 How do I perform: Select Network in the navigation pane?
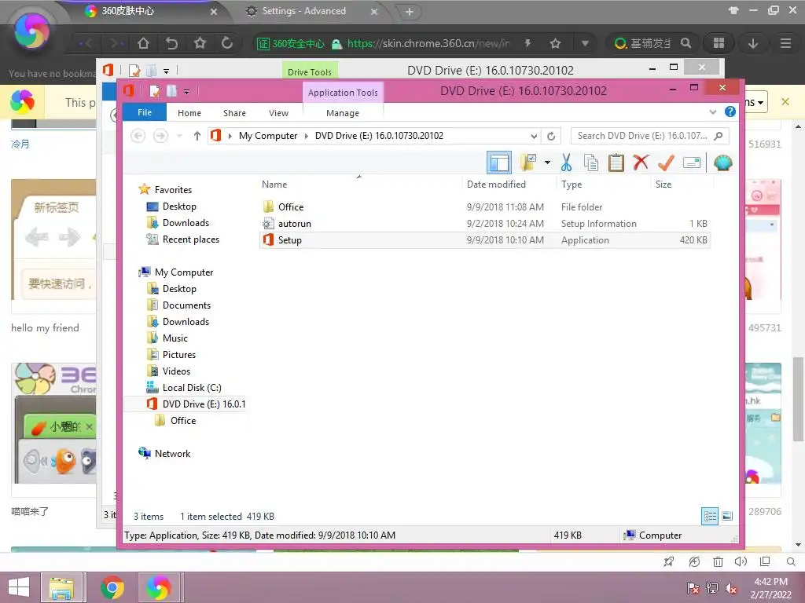172,453
